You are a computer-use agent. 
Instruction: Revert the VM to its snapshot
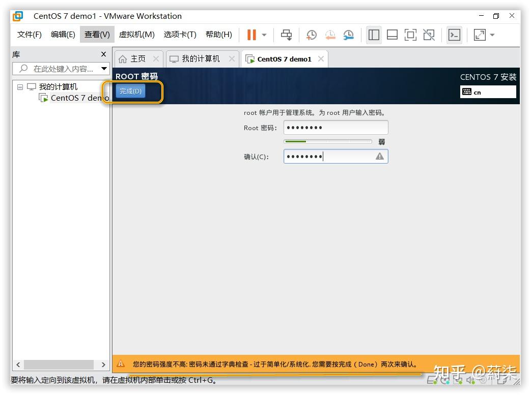click(330, 35)
